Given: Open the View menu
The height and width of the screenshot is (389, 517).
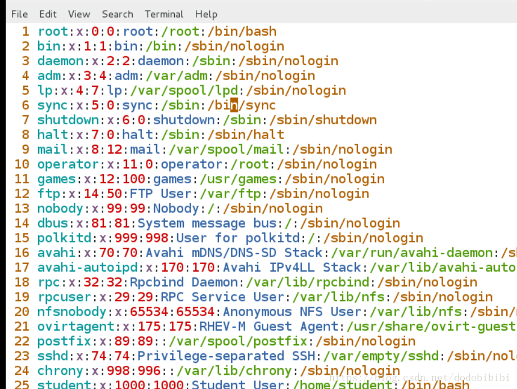Looking at the screenshot, I should (79, 14).
